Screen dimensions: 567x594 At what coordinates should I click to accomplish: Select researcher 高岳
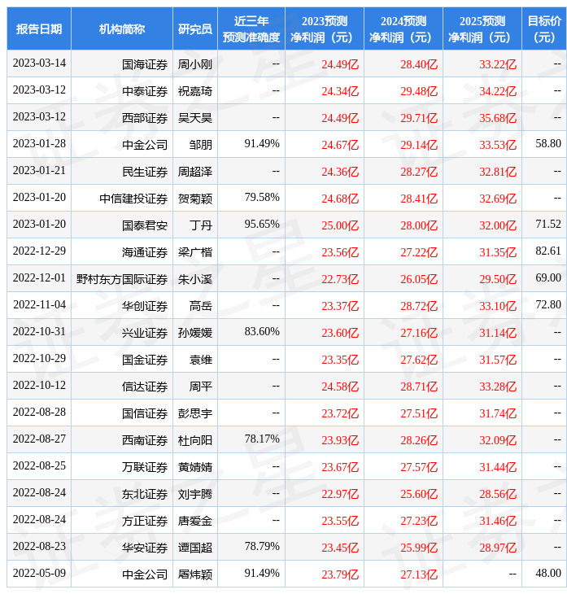(x=201, y=306)
